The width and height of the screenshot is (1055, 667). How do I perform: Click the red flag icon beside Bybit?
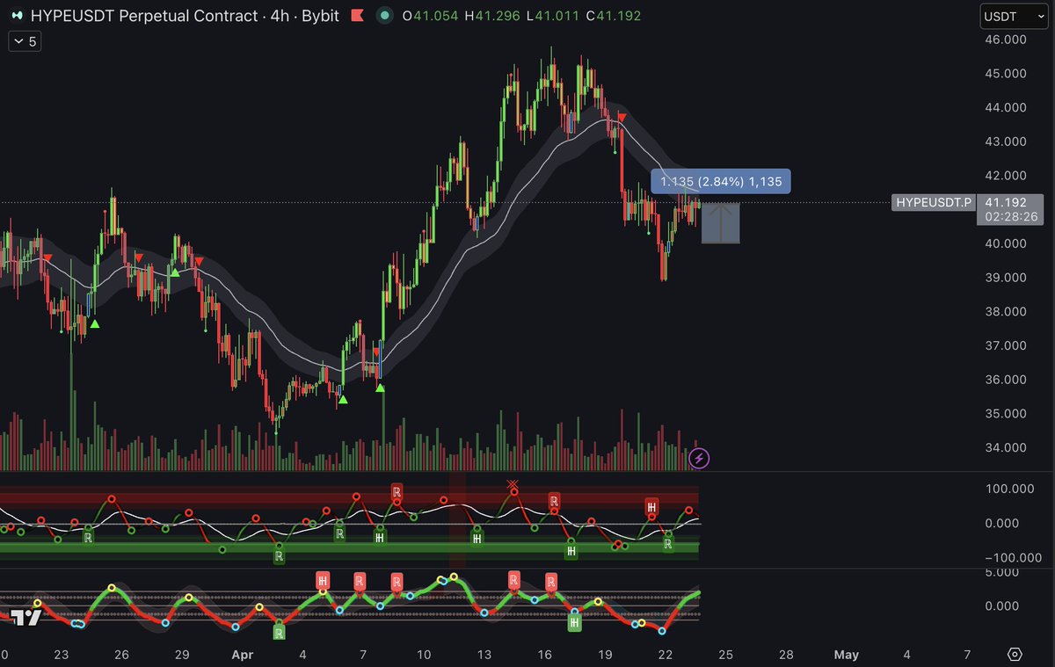click(x=357, y=16)
